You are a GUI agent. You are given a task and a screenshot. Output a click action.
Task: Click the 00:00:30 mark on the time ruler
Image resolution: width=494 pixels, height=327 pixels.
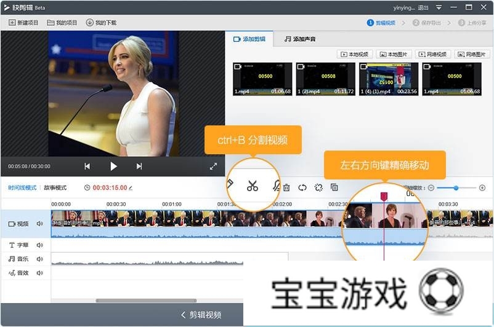click(x=116, y=204)
